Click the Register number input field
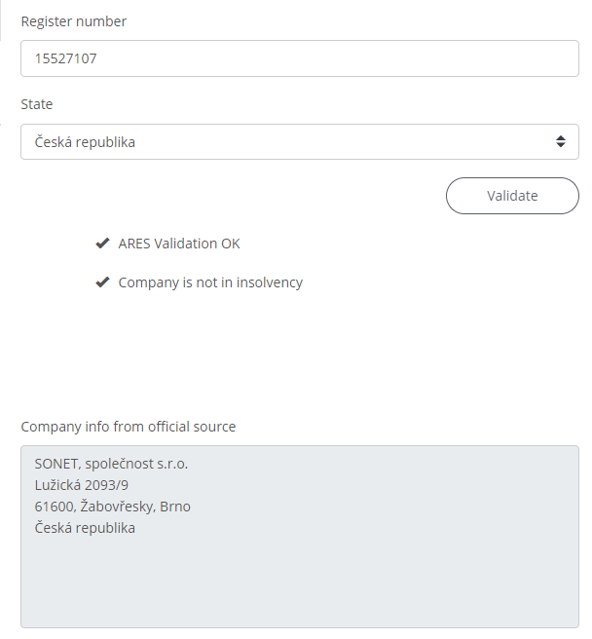This screenshot has width=592, height=639. coord(300,58)
